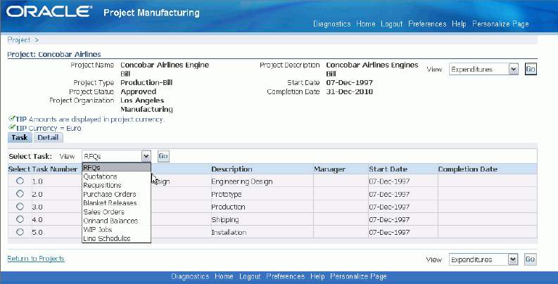Viewport: 558px width, 284px height.
Task: Click the Production-Bill project type value
Action: coord(146,83)
